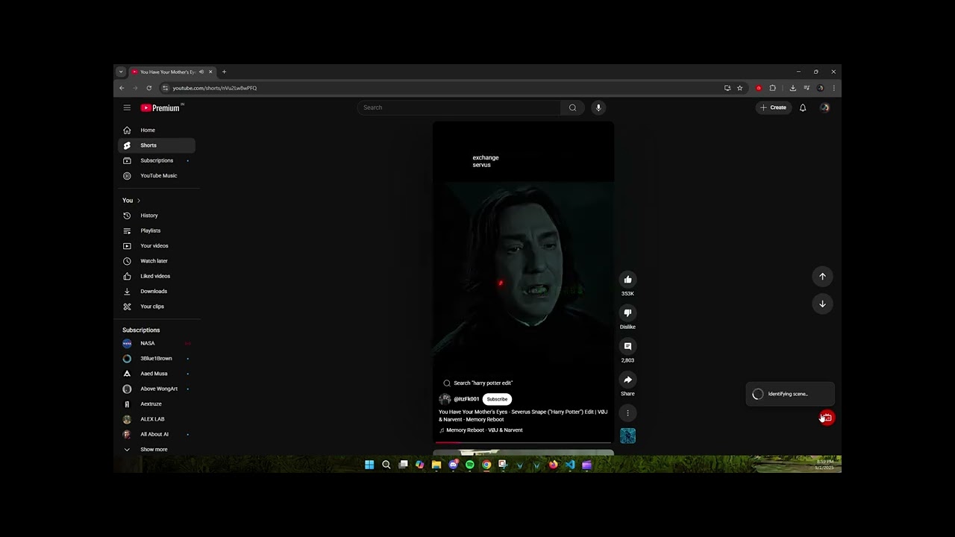Open the @itzFk001 channel handle
The image size is (955, 537).
point(466,399)
